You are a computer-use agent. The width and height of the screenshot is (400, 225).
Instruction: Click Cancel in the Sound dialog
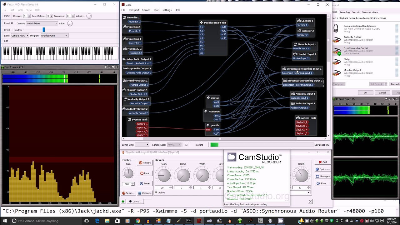pyautogui.click(x=382, y=93)
